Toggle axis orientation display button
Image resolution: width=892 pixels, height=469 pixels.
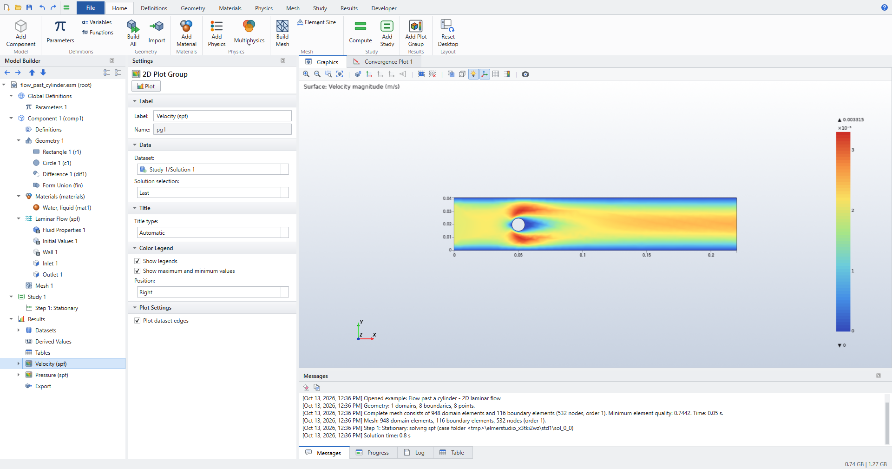click(x=485, y=74)
